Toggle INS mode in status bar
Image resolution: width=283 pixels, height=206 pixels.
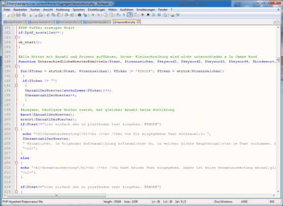point(272,201)
